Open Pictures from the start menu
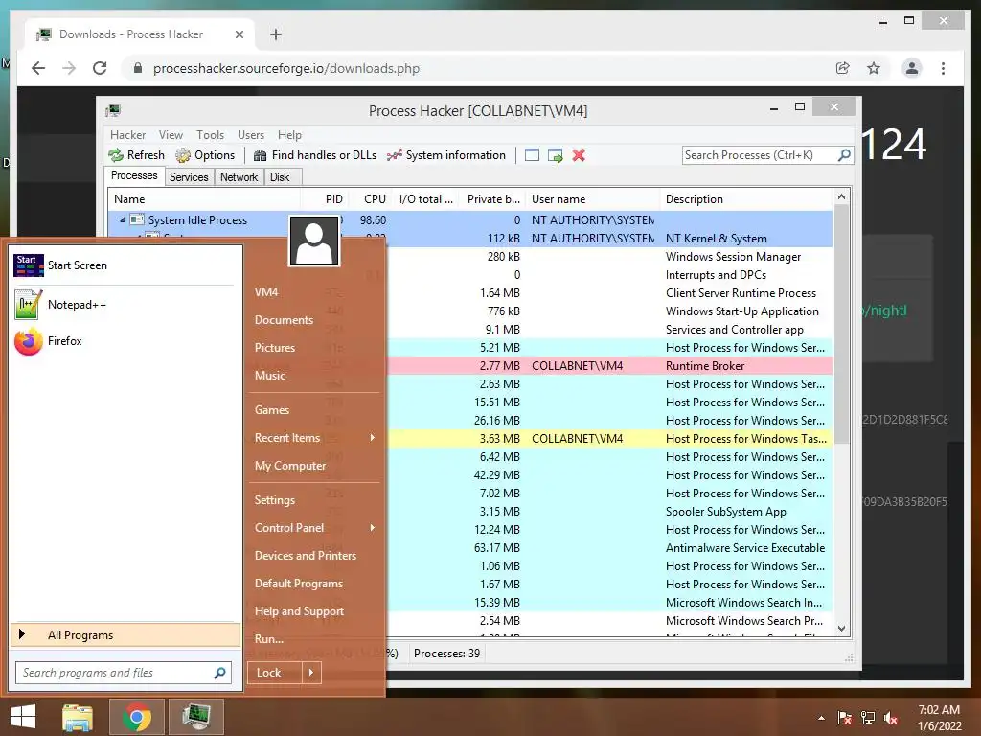 click(x=275, y=347)
